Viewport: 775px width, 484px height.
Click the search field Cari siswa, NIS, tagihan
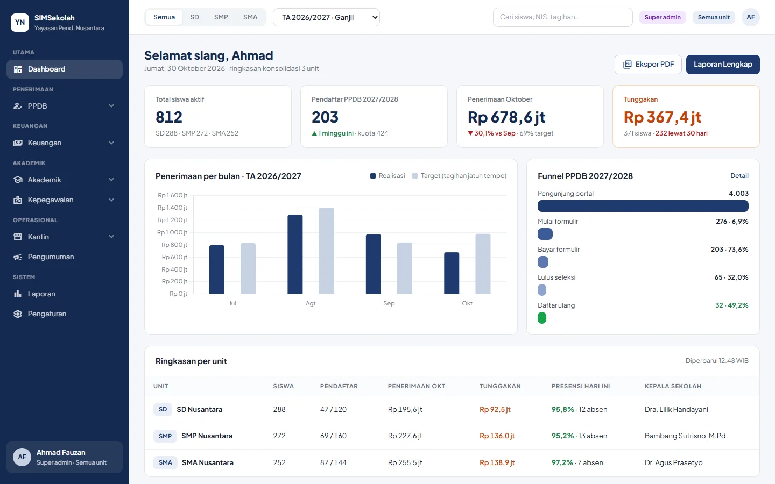coord(562,17)
